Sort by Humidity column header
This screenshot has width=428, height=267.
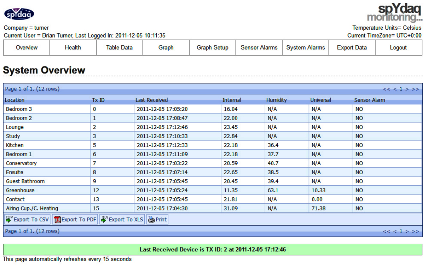point(277,100)
